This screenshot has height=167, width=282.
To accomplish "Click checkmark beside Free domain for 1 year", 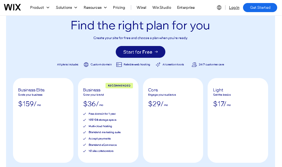I will pos(85,114).
